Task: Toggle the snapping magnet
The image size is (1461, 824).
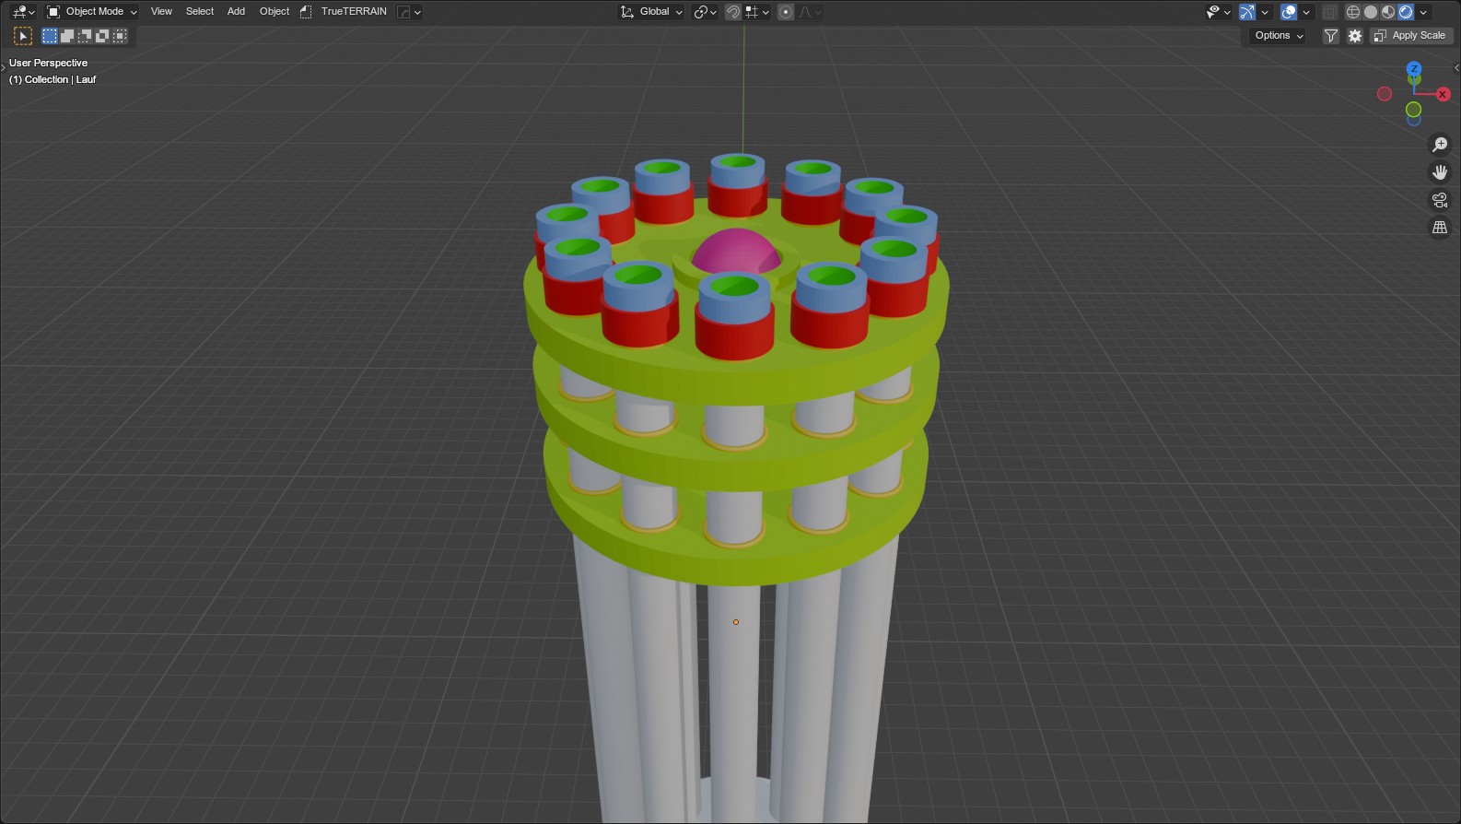Action: click(x=733, y=12)
